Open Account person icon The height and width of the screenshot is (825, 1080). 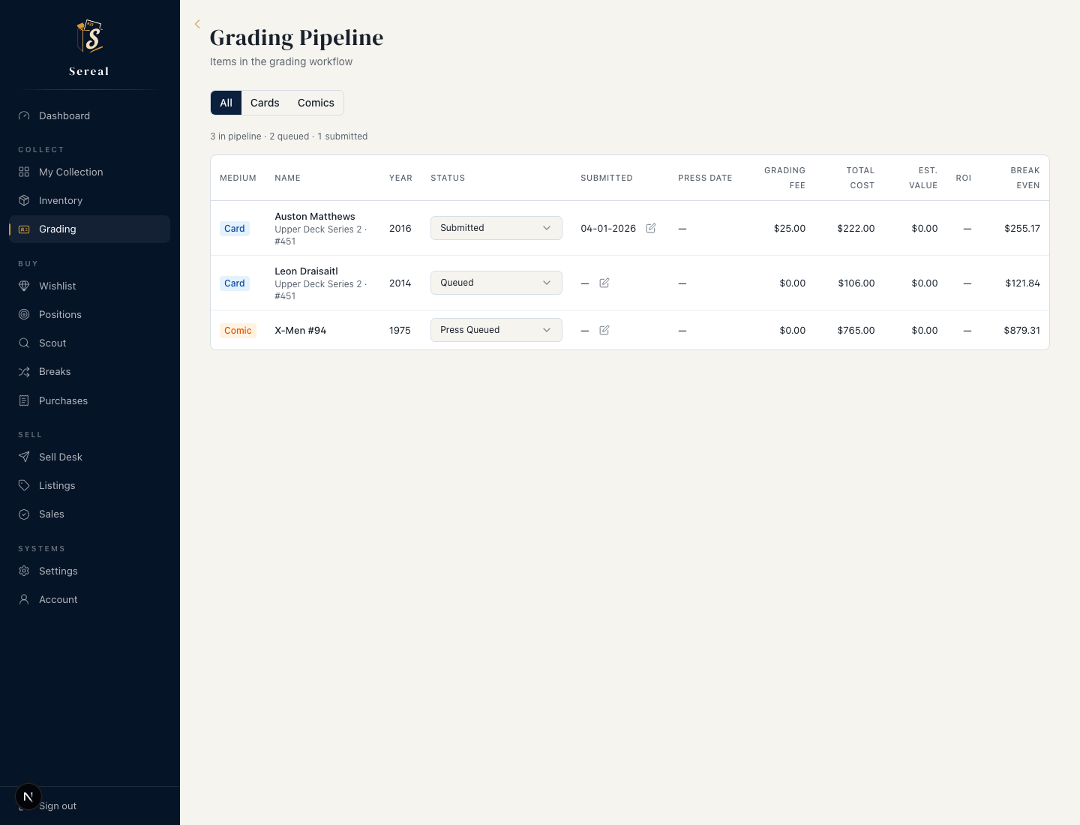click(24, 599)
